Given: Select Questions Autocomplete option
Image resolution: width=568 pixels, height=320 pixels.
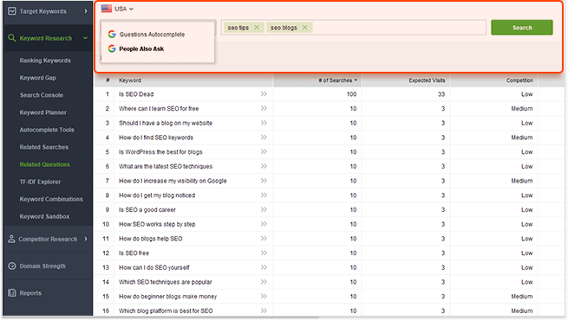Looking at the screenshot, I should coord(152,35).
